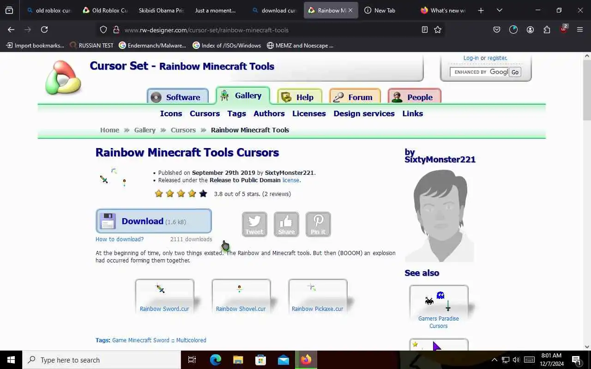The height and width of the screenshot is (369, 591).
Task: Show hidden system tray icons
Action: click(x=494, y=360)
